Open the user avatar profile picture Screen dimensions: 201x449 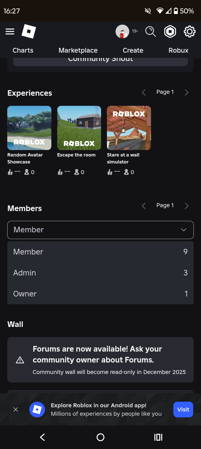pyautogui.click(x=122, y=32)
